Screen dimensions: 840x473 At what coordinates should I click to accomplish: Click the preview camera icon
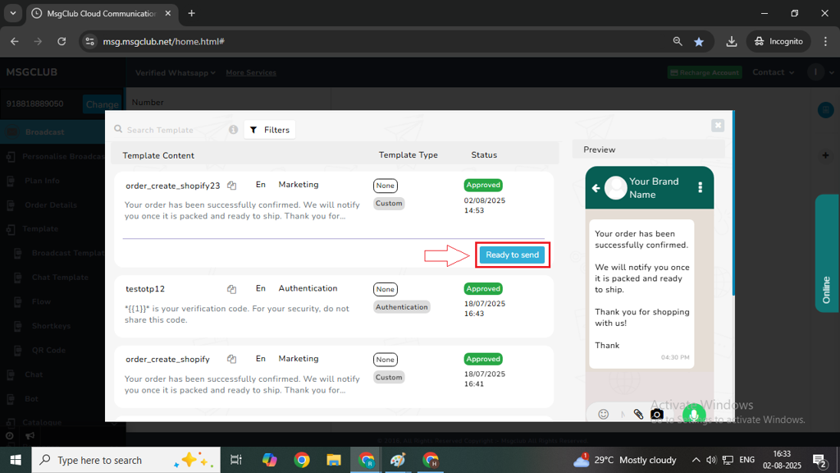[x=657, y=414]
